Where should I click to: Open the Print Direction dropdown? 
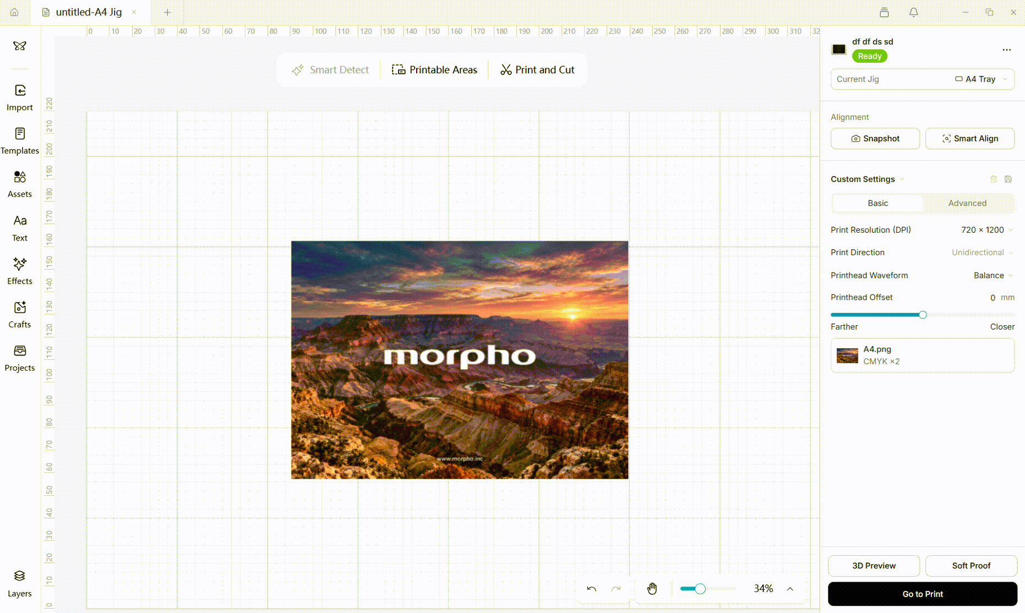[983, 253]
